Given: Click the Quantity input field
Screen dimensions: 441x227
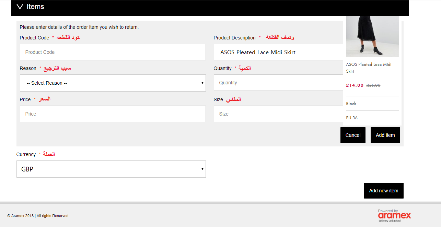Looking at the screenshot, I should tap(278, 83).
